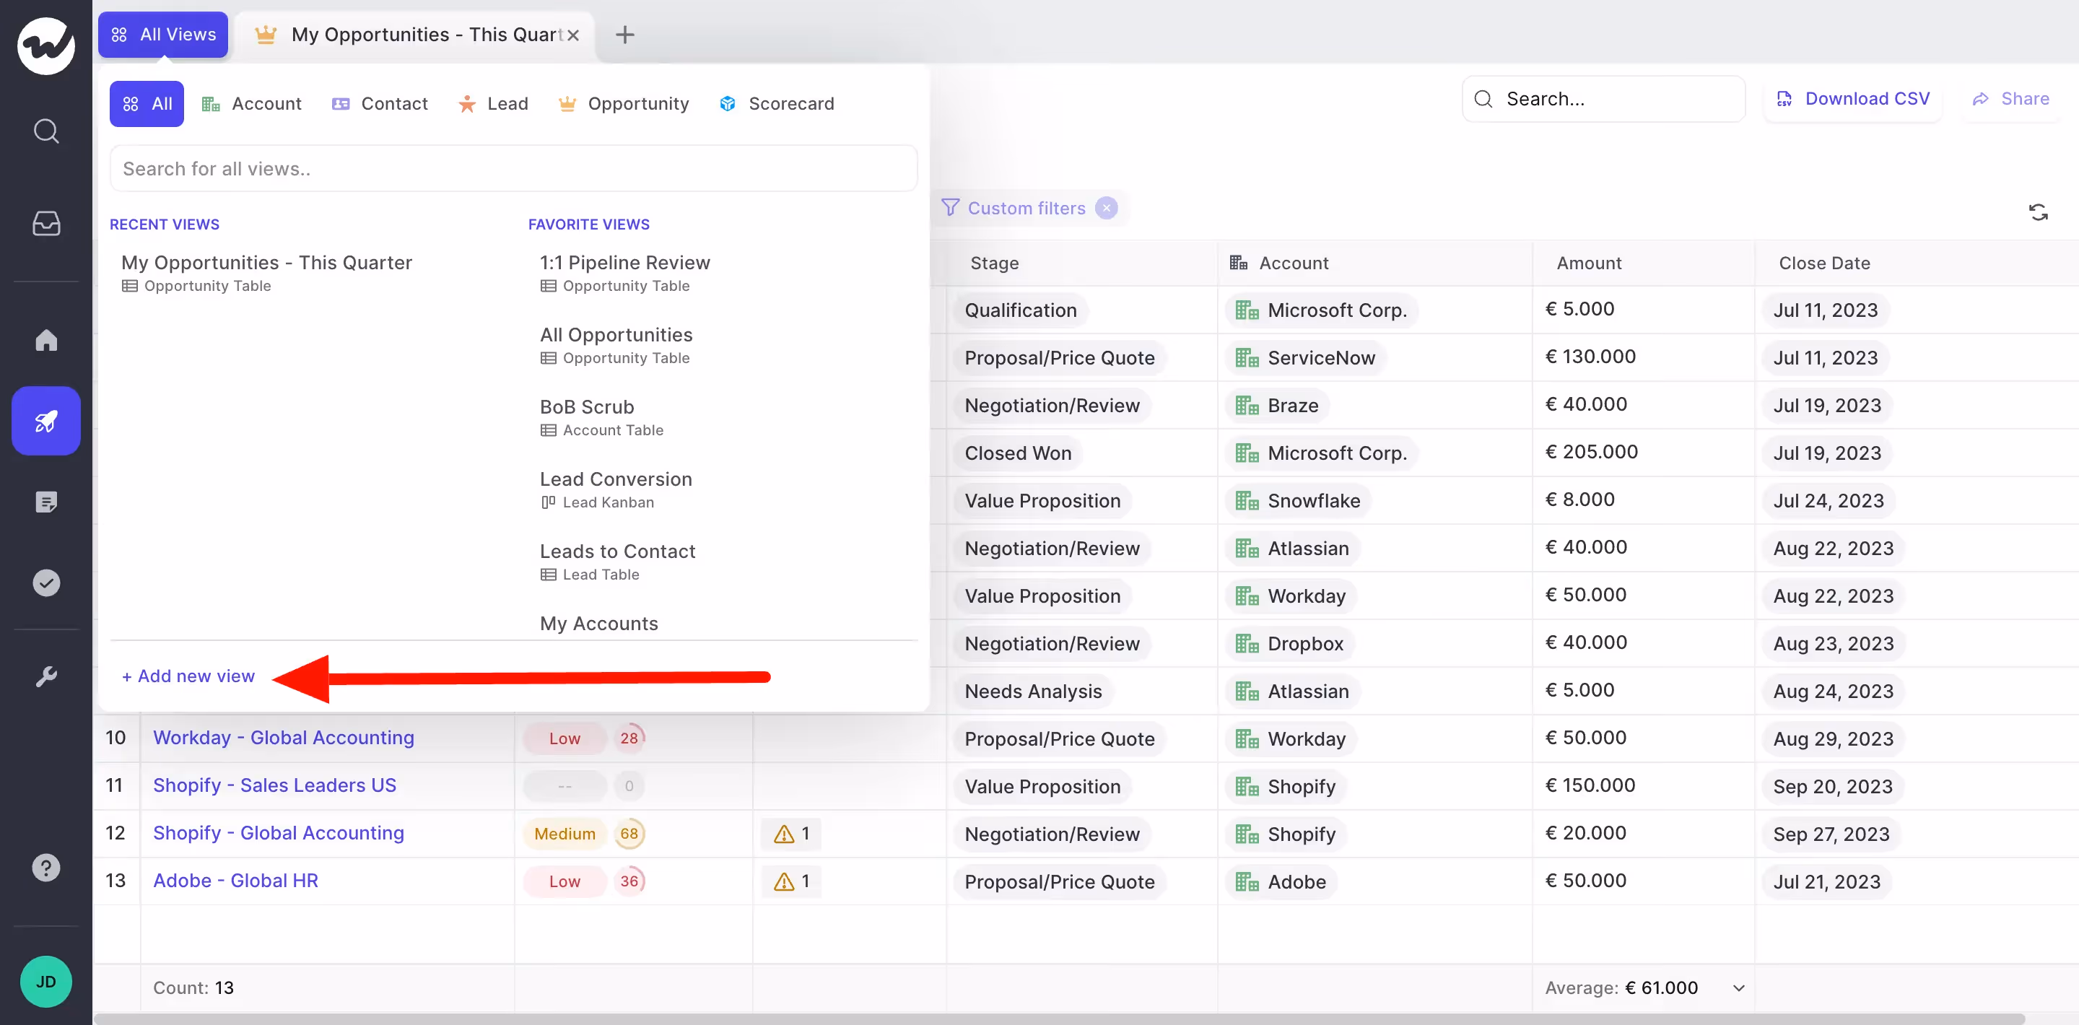
Task: Open the JD profile avatar menu
Action: pyautogui.click(x=46, y=981)
